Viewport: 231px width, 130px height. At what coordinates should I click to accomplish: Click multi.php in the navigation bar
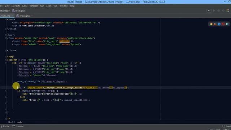pos(20,11)
